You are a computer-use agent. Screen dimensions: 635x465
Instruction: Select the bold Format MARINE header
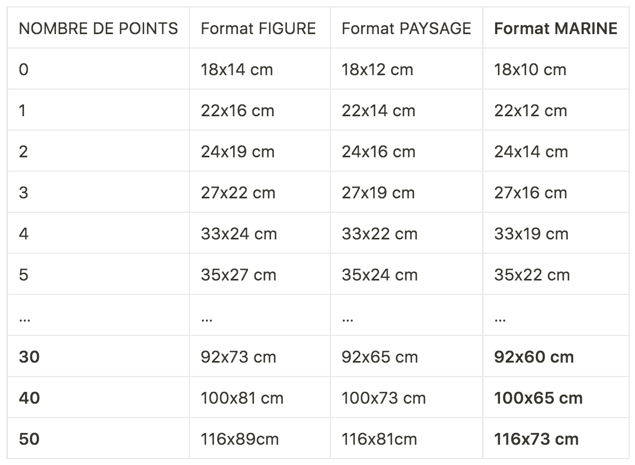(x=555, y=28)
